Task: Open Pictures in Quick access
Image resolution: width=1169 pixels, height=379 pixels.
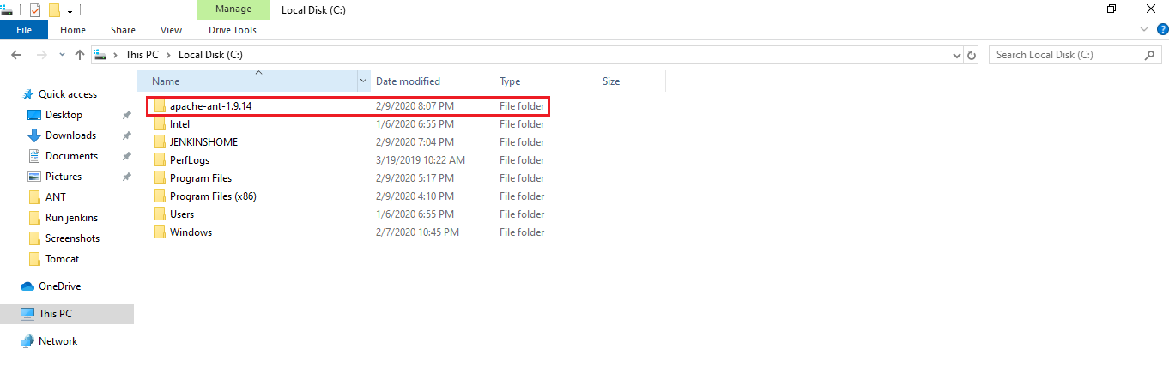Action: 64,177
